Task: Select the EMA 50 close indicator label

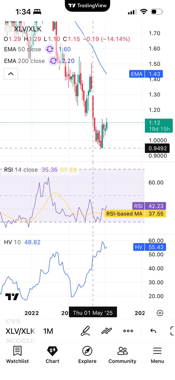Action: click(22, 49)
